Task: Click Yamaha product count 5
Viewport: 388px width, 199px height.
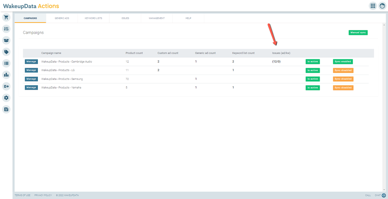Action: (126, 88)
